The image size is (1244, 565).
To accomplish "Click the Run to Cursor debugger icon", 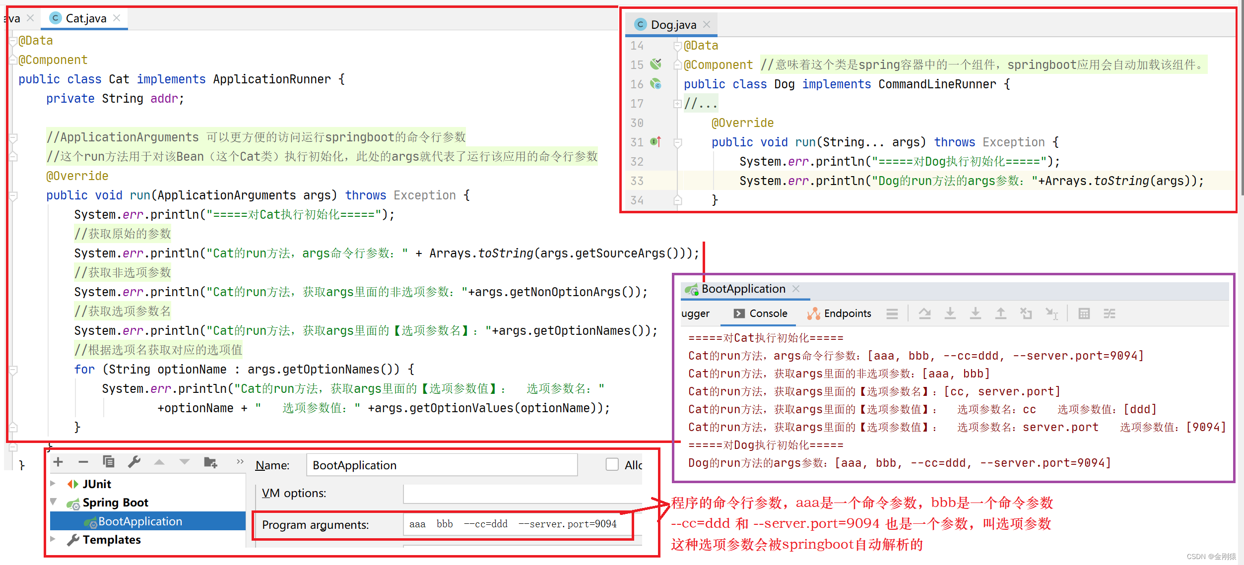I will pyautogui.click(x=1051, y=314).
